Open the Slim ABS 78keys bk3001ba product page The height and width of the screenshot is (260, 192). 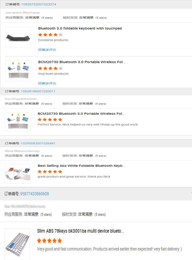click(81, 231)
